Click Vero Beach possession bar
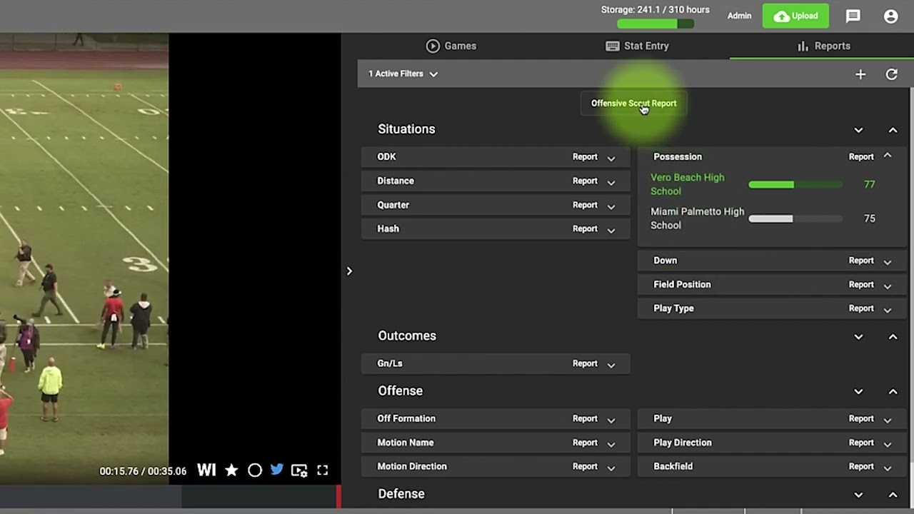 point(795,185)
